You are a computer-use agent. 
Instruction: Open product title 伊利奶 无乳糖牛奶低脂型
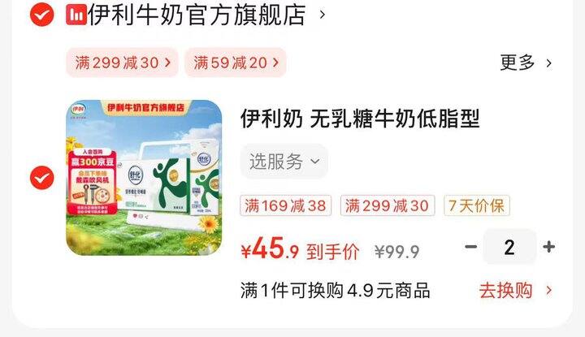(360, 119)
